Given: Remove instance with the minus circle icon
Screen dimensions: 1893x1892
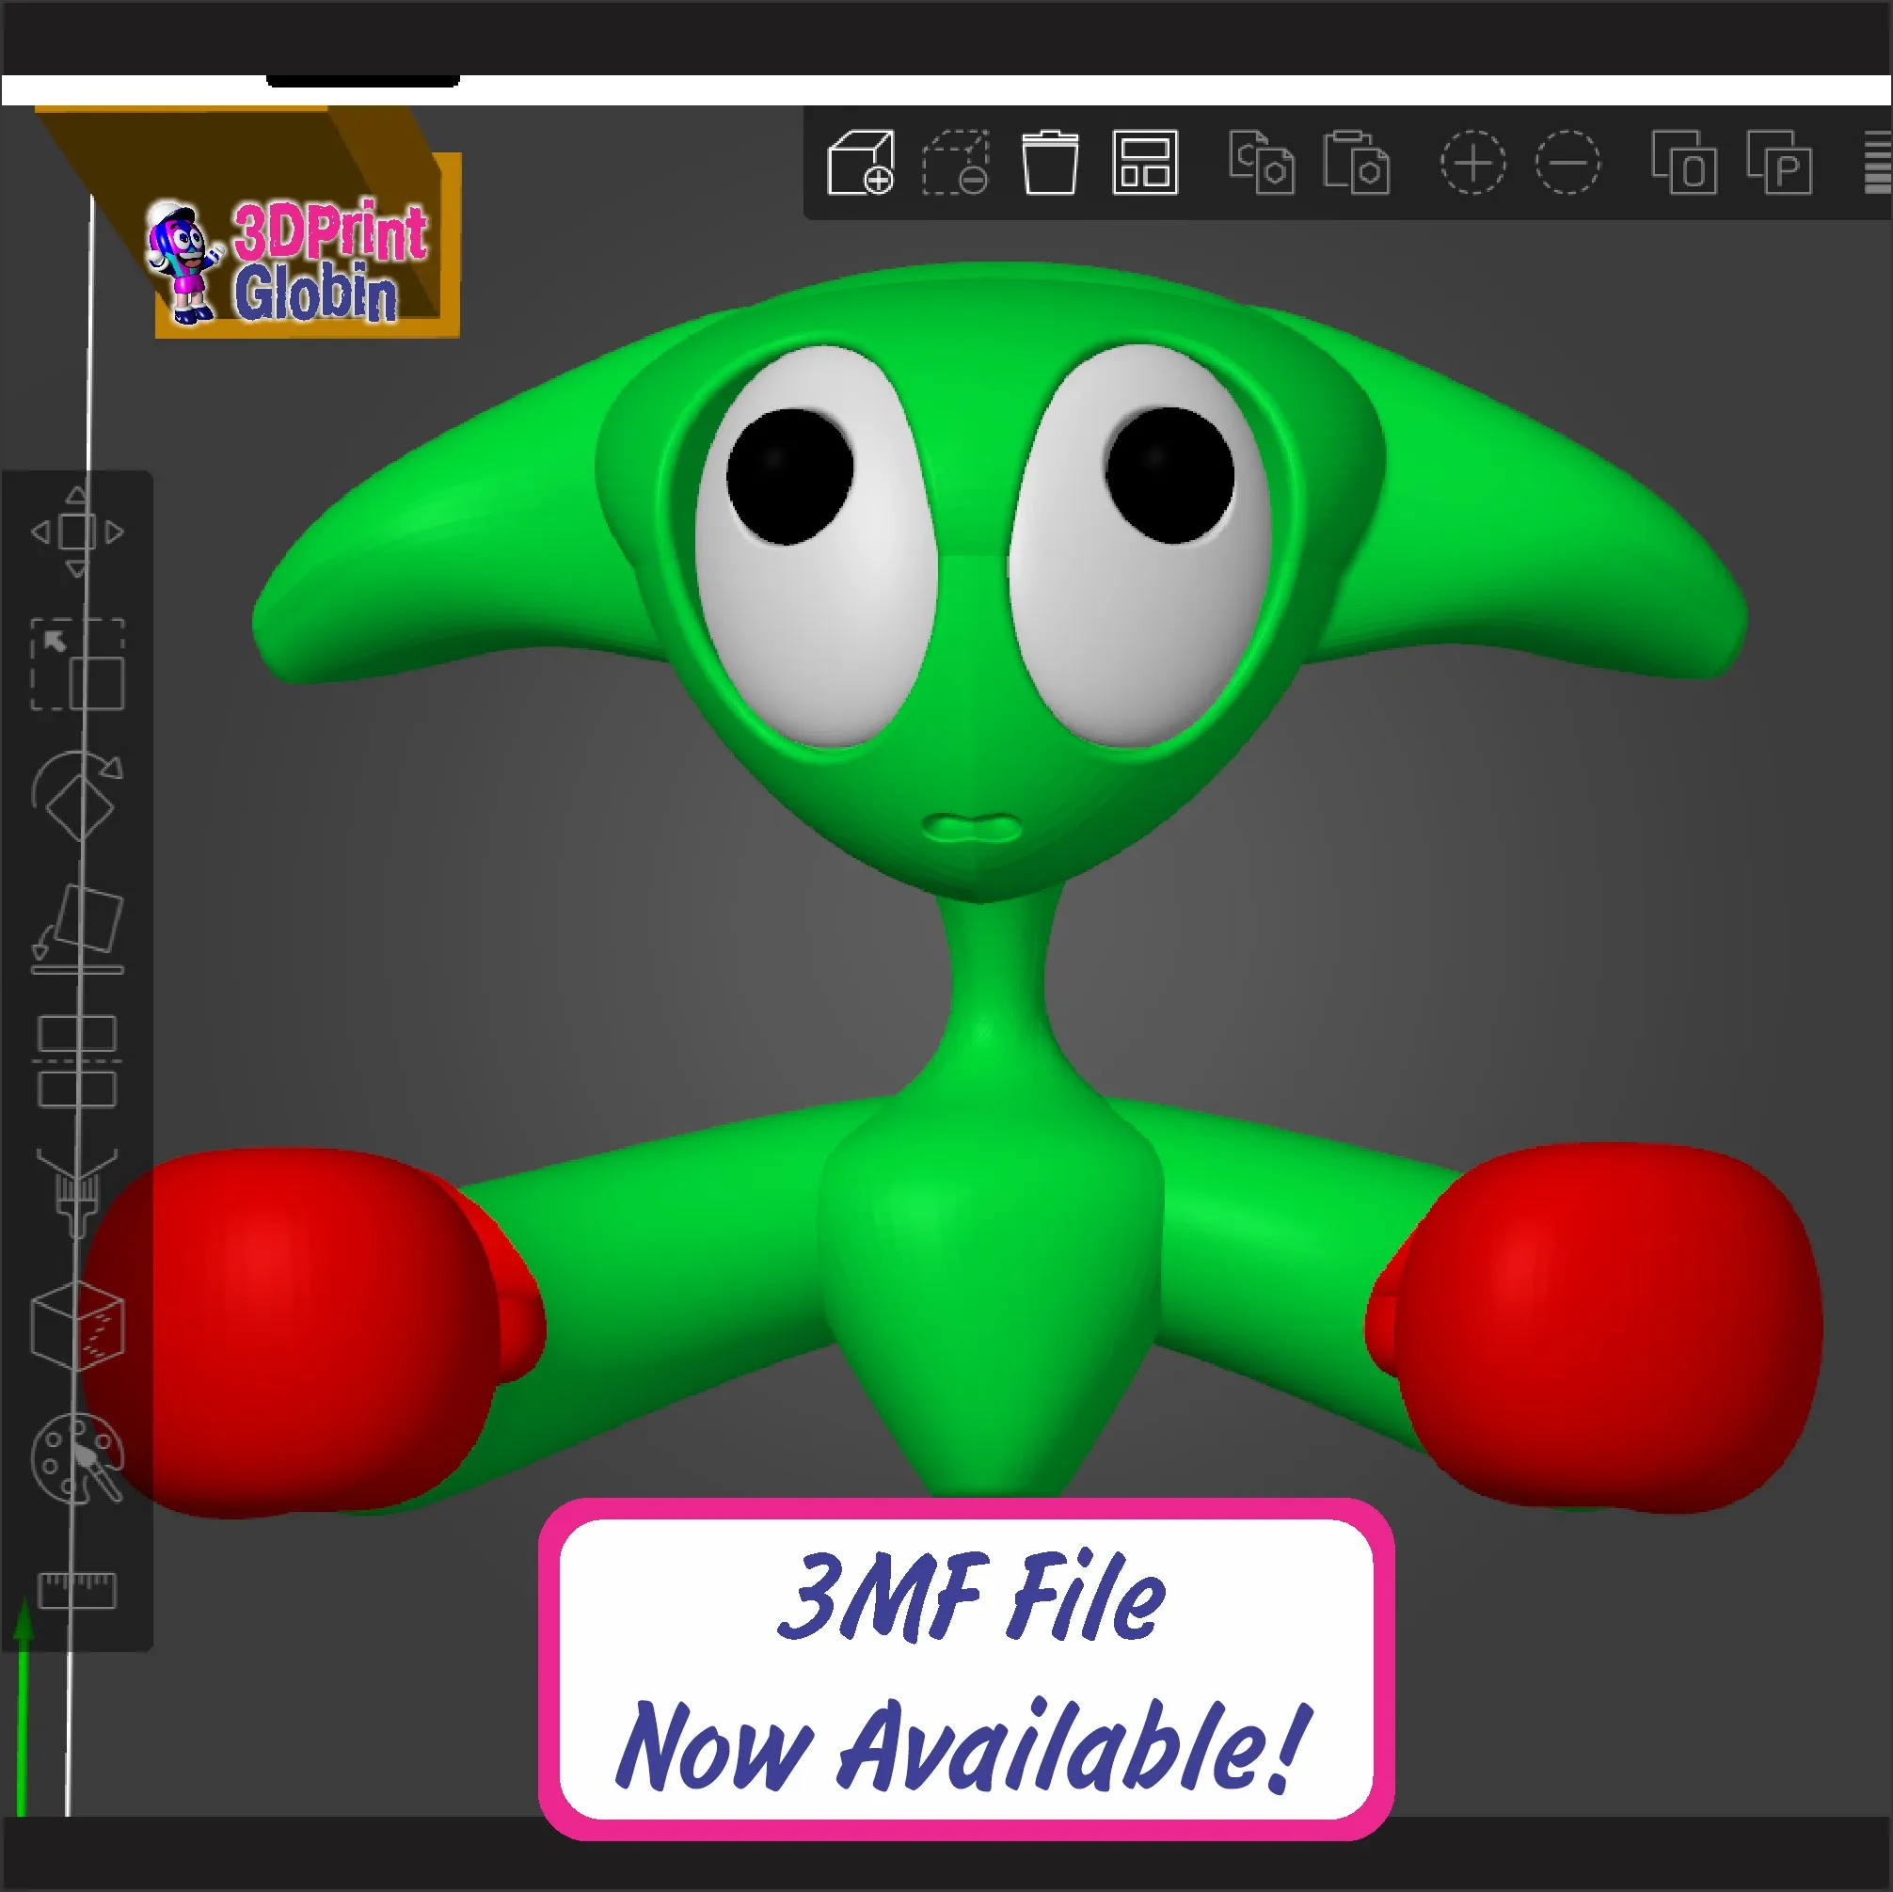Looking at the screenshot, I should 1567,162.
